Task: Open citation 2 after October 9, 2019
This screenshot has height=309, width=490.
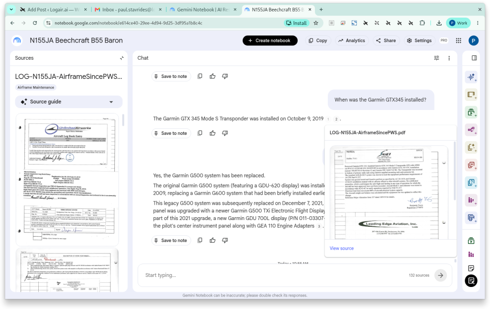Action: coord(336,119)
